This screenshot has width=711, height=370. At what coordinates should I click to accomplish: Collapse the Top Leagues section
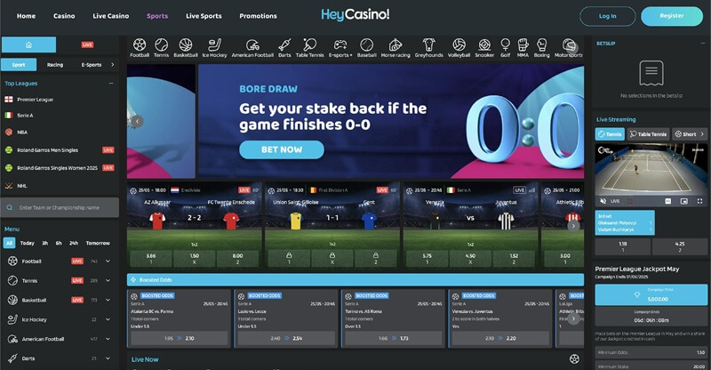pos(111,83)
